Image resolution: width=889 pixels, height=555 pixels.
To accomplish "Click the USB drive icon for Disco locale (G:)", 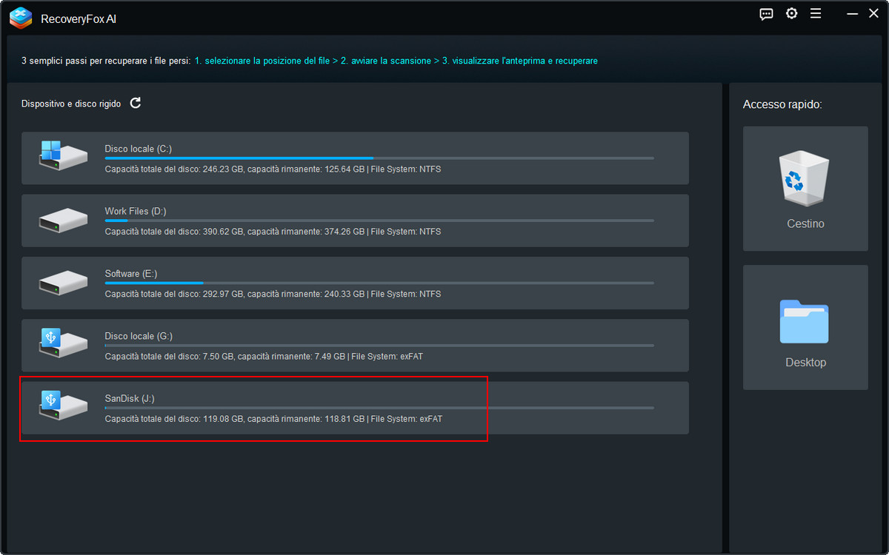I will (63, 344).
